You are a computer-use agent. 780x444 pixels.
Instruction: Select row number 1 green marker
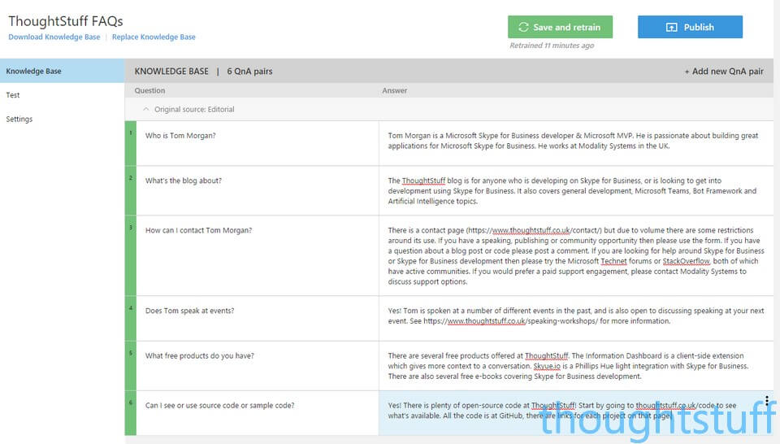(130, 143)
